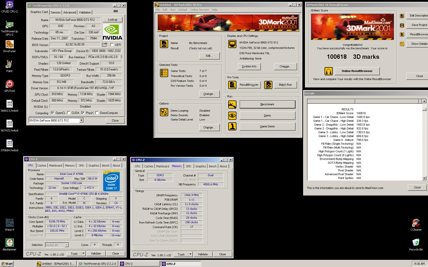Viewport: 428px width, 267px height.
Task: Select the 367415.hwbot file icon
Action: 9,124
